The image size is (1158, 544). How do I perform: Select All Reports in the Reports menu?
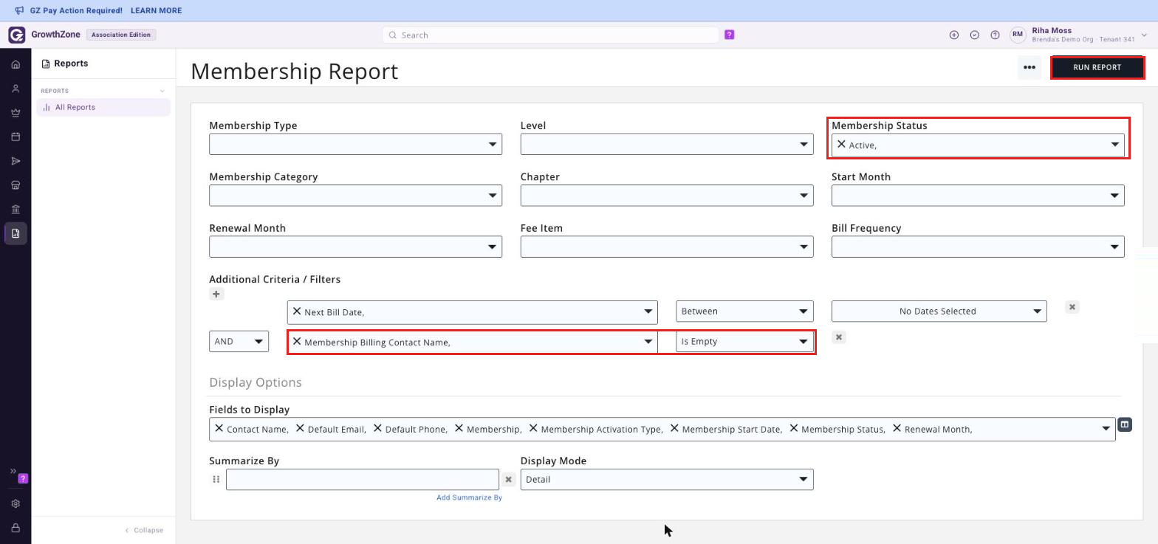click(x=103, y=107)
